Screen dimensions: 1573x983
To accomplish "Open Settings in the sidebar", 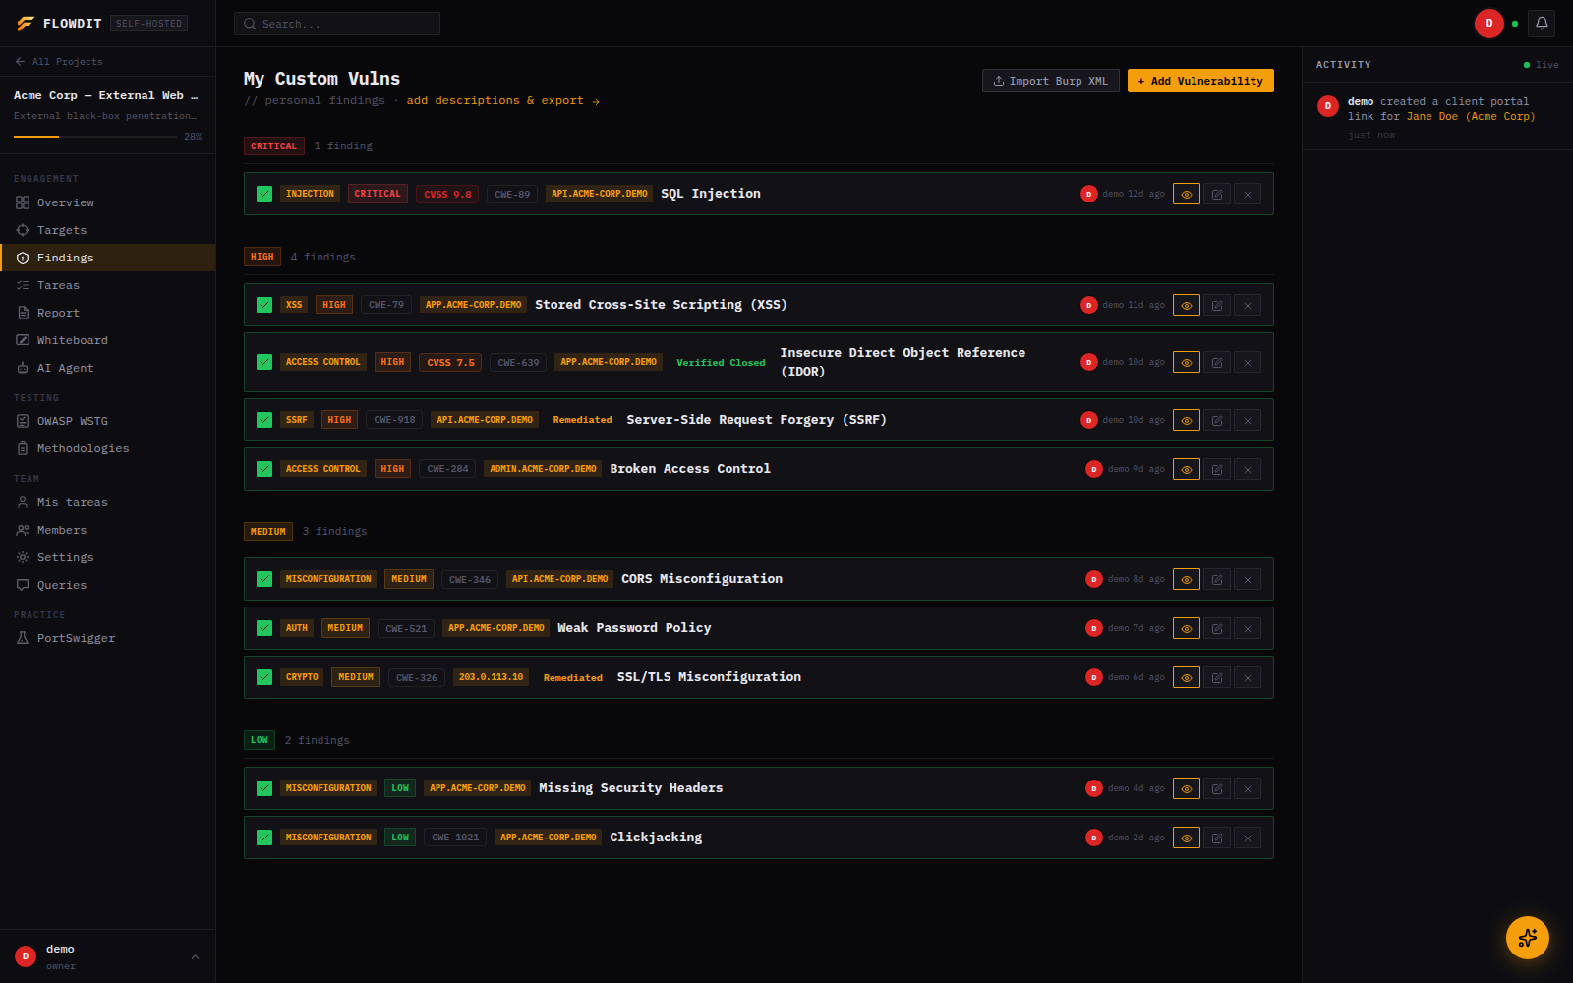I will pos(108,557).
